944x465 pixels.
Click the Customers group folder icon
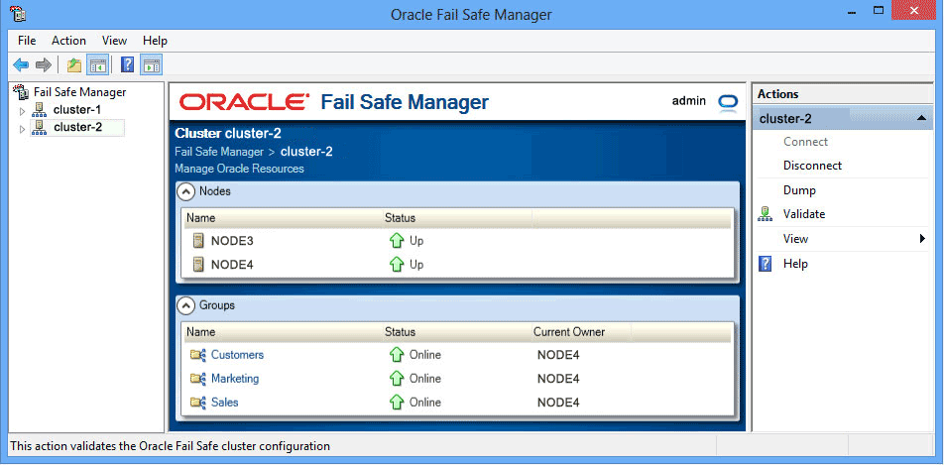coord(198,355)
